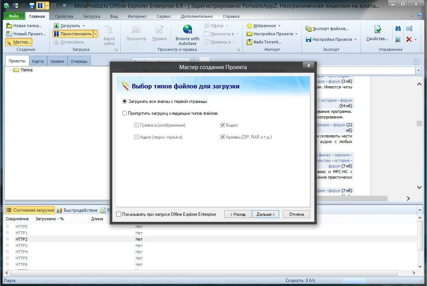427x286 pixels.
Task: Click the Просмотр magnifier icon
Action: 136,29
